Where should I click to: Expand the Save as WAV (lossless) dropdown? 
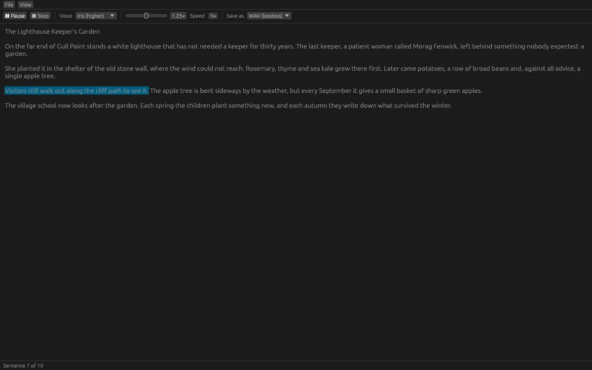coord(269,16)
